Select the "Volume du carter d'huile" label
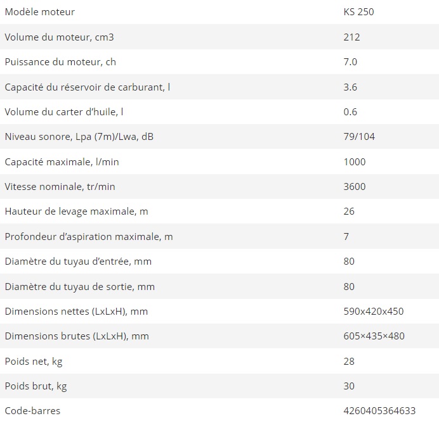This screenshot has height=423, width=439. [64, 112]
